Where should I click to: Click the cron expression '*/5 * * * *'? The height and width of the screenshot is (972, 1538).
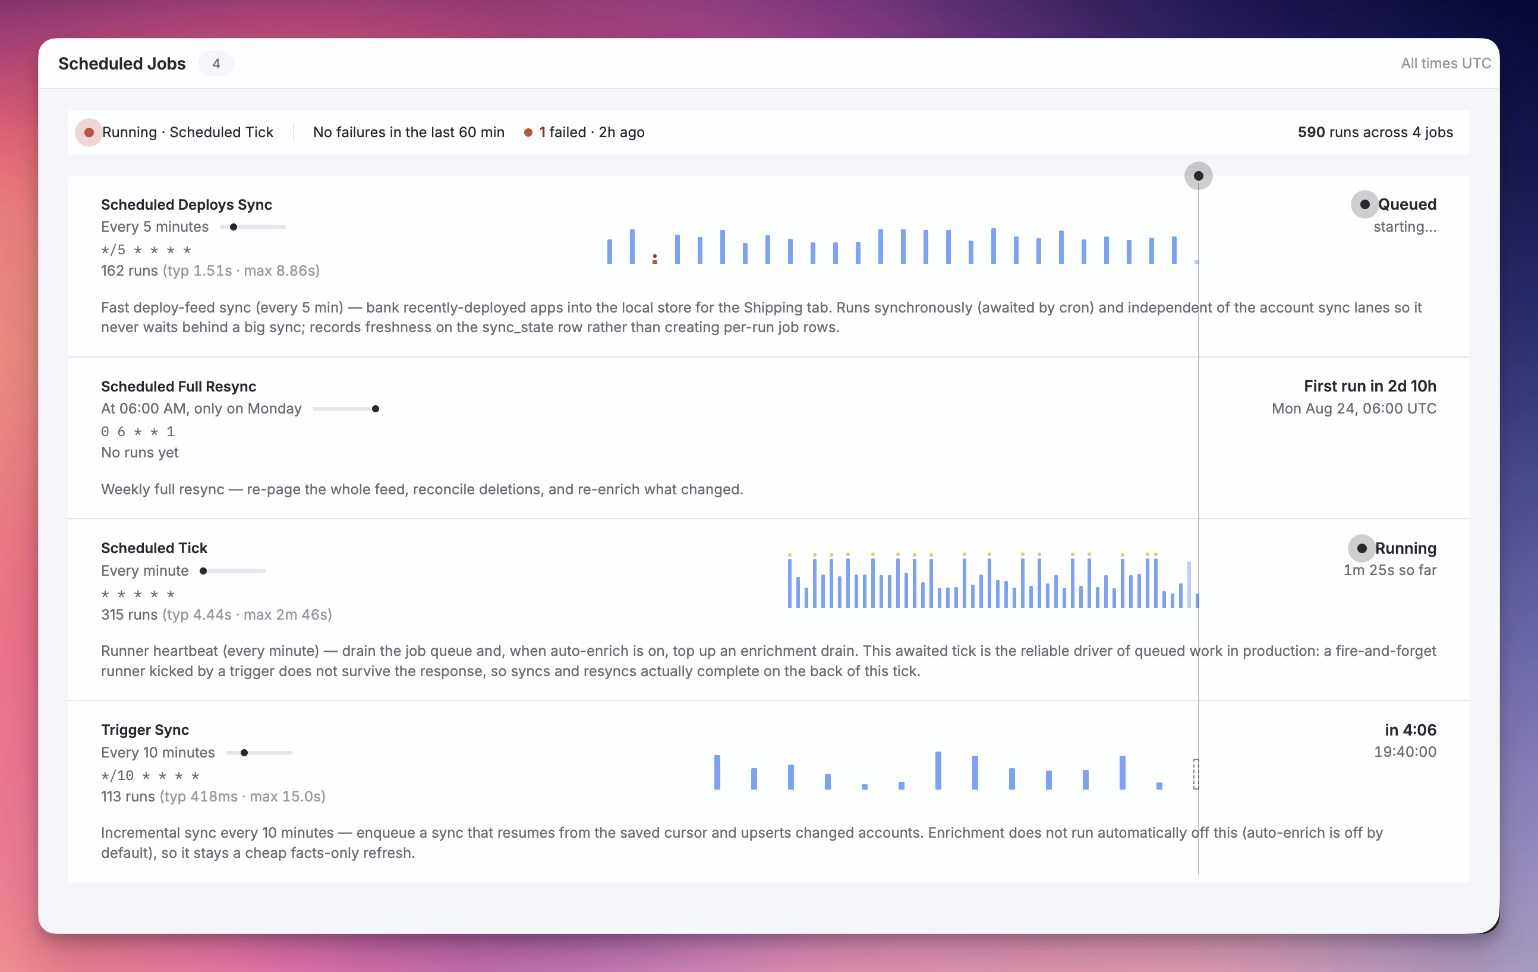(146, 250)
